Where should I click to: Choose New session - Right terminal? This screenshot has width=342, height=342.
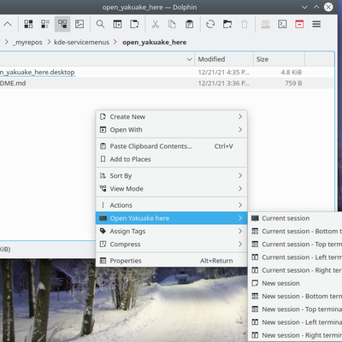point(296,335)
